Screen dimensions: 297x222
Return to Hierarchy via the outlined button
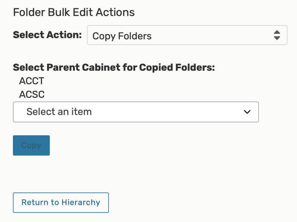click(61, 203)
